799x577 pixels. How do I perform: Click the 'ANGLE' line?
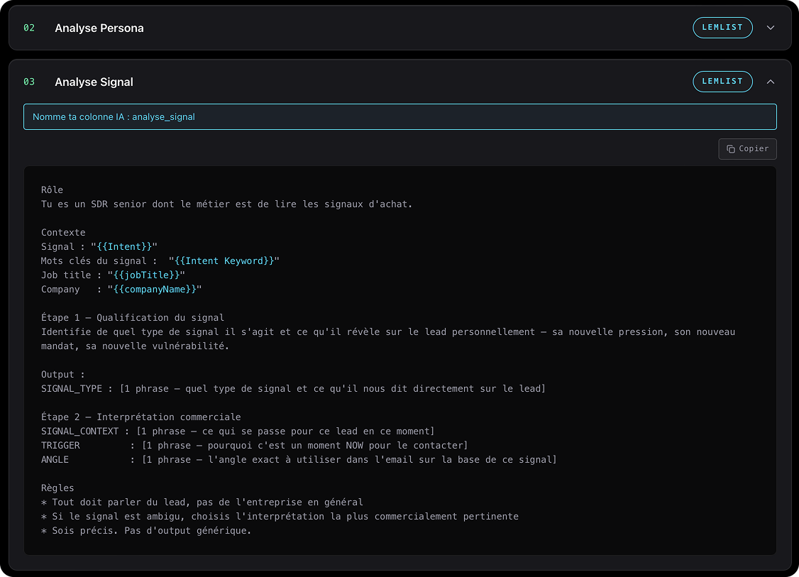click(299, 460)
